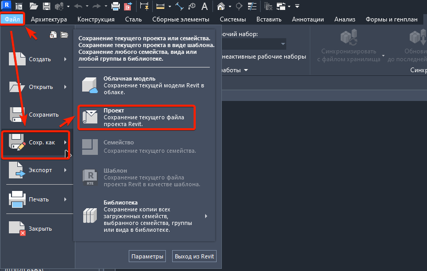This screenshot has height=271, width=427.
Task: Click the Синхронизировать с файлом хранилища icon
Action: click(x=349, y=37)
